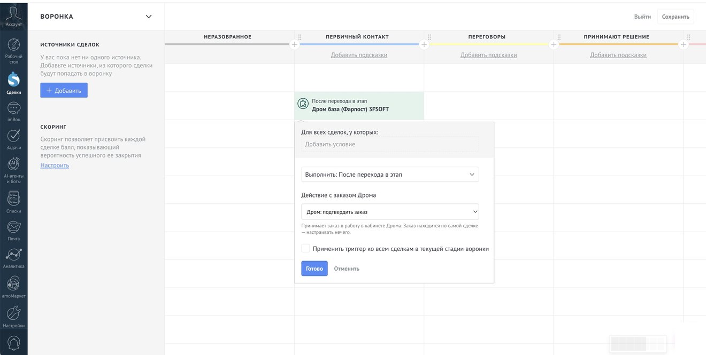Viewport: 706px width, 355px height.
Task: Add a stage before Принимают решение with plus icon
Action: pyautogui.click(x=554, y=45)
